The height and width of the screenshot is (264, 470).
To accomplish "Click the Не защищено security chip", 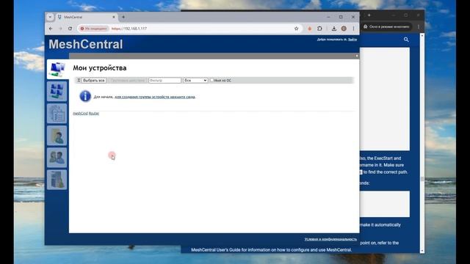I will coord(93,29).
